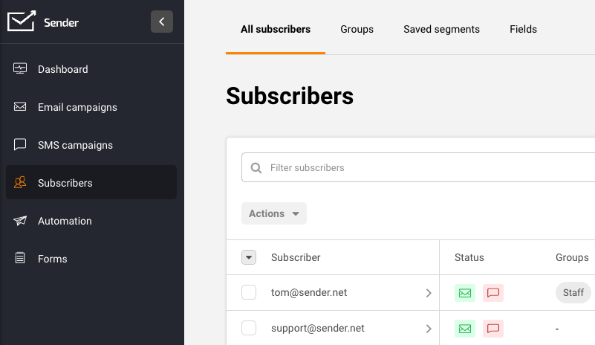This screenshot has width=595, height=345.
Task: Tick the checkbox for tom@sender.net
Action: pyautogui.click(x=249, y=293)
